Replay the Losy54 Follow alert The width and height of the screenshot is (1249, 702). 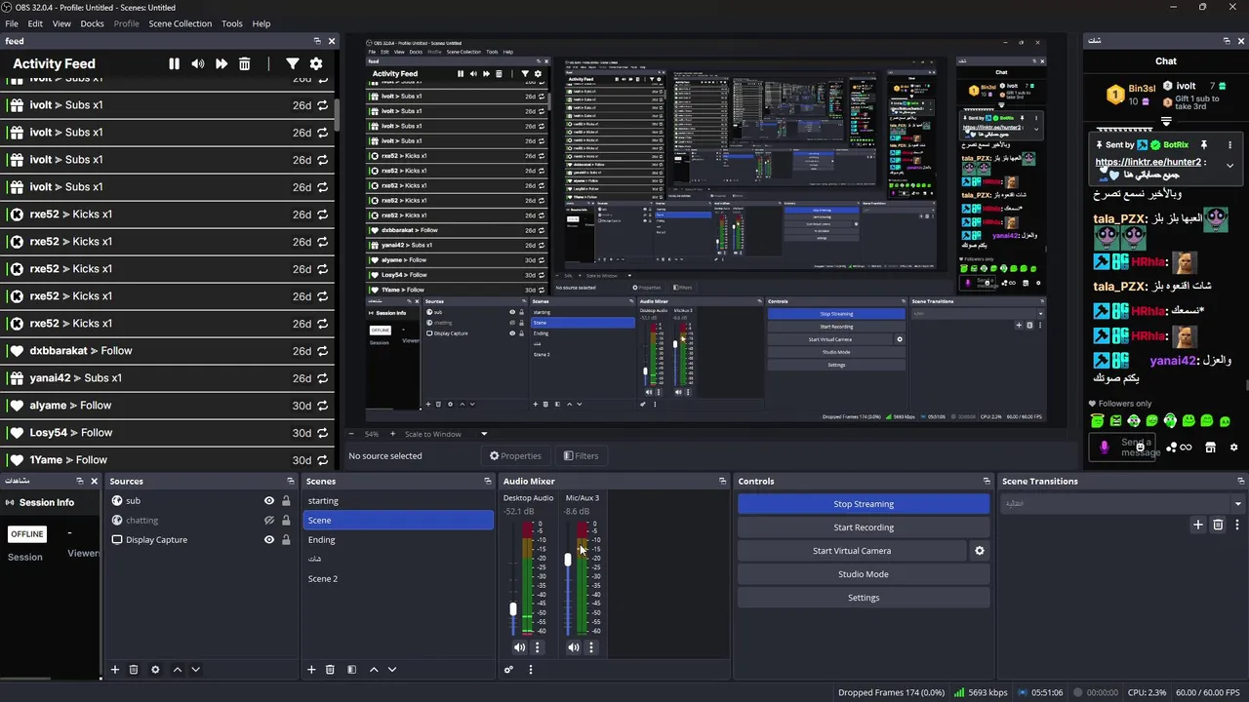pyautogui.click(x=323, y=433)
